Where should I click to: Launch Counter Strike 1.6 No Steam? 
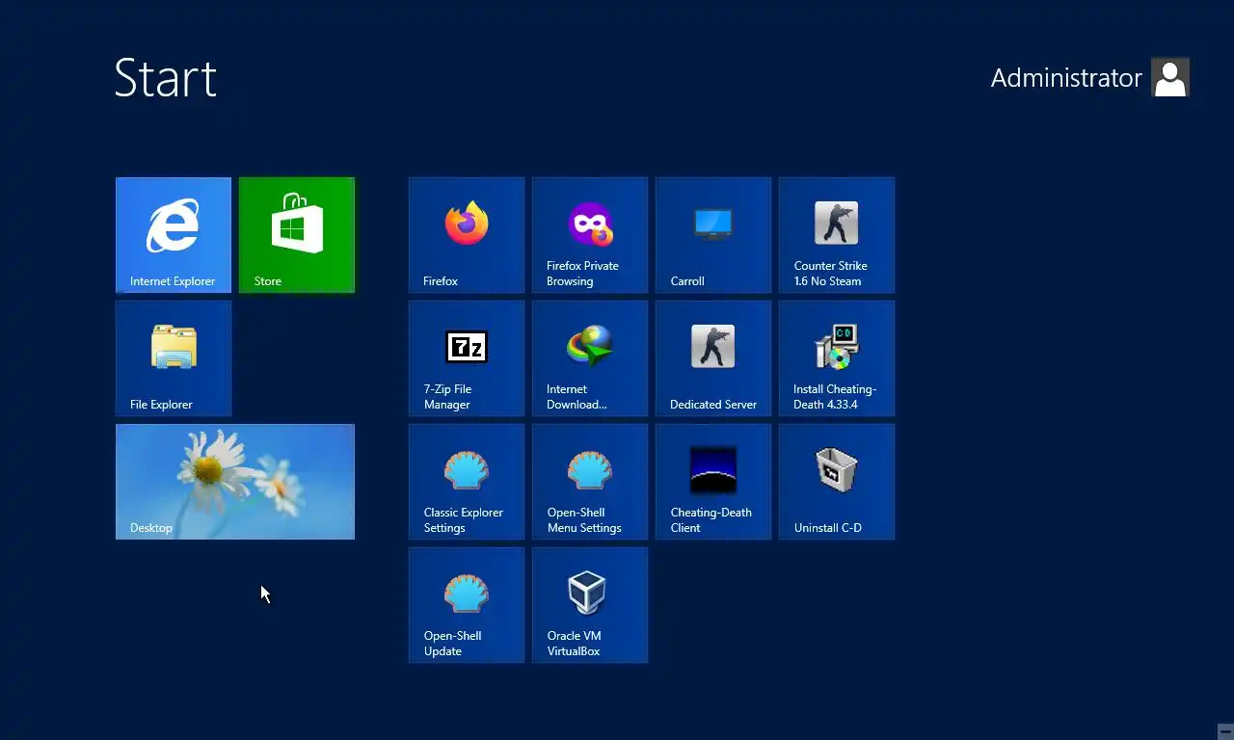(x=837, y=235)
